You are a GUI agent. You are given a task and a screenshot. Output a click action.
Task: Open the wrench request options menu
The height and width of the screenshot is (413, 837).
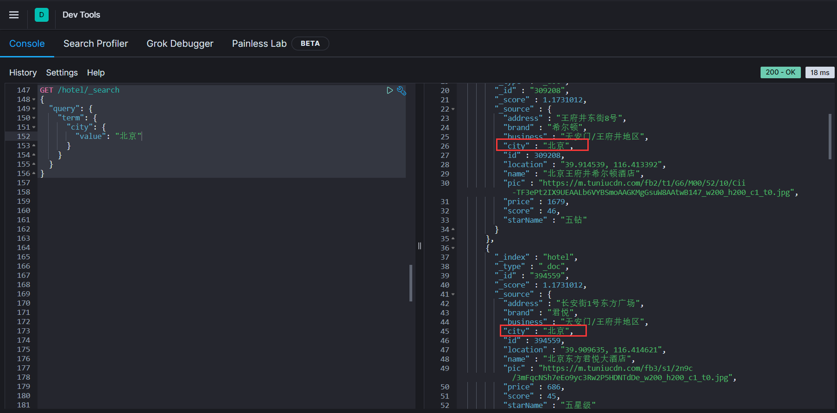tap(402, 91)
